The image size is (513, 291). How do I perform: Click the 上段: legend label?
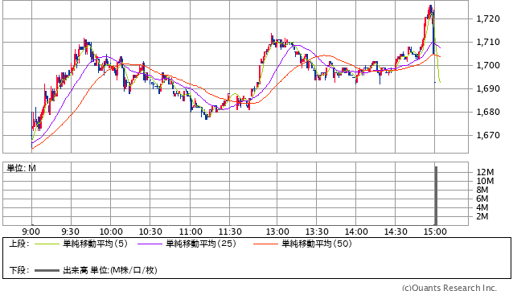19,244
